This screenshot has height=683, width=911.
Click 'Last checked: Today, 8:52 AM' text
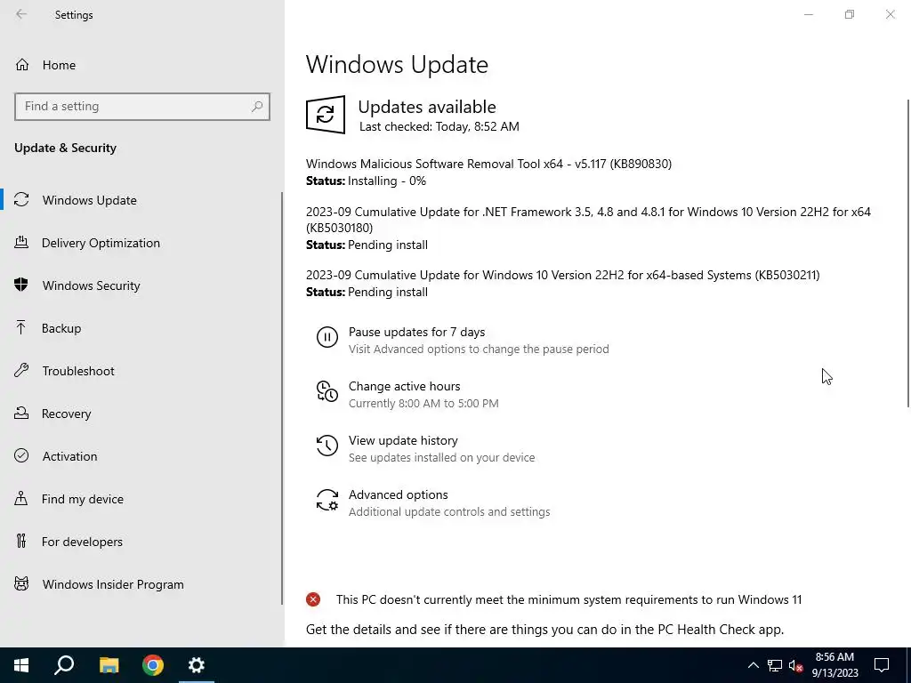(x=439, y=126)
